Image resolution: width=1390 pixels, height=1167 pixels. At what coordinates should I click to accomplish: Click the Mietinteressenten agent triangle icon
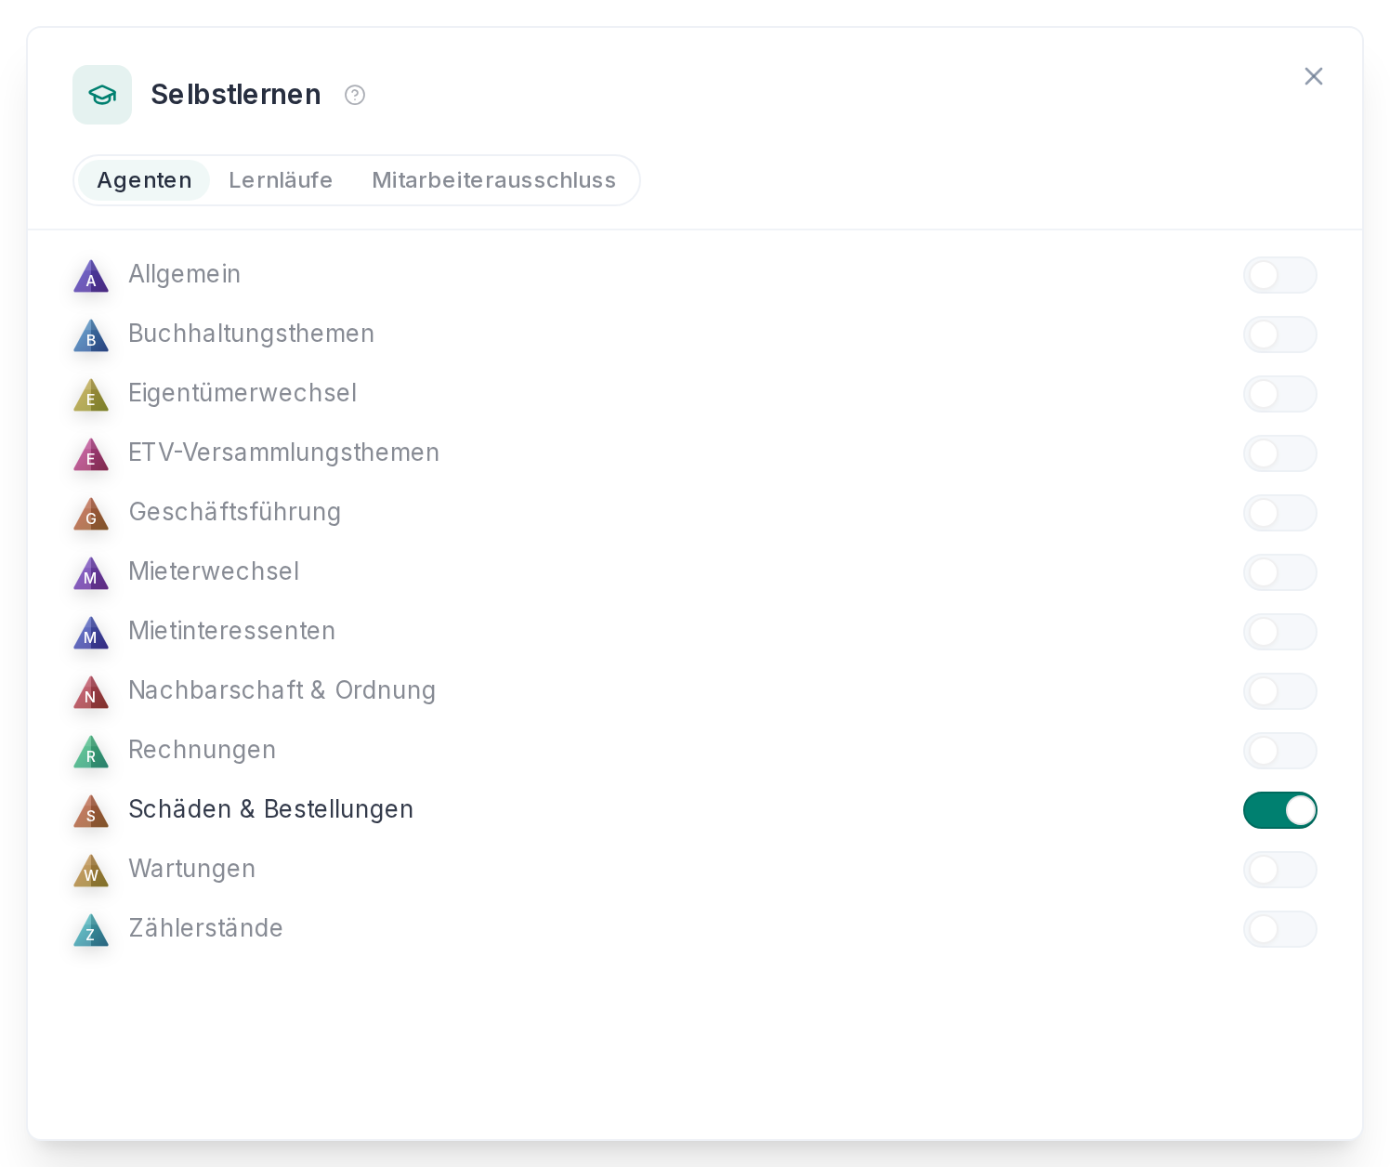(91, 633)
